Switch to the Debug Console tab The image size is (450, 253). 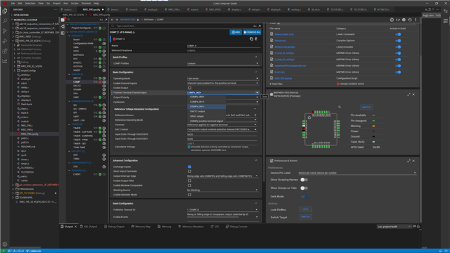click(237, 227)
